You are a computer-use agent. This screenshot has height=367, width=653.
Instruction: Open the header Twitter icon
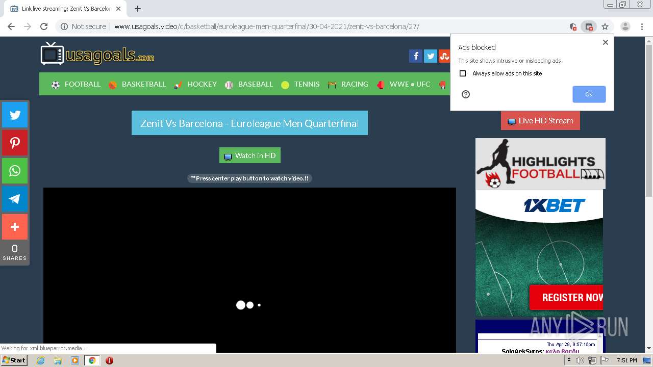pyautogui.click(x=430, y=56)
